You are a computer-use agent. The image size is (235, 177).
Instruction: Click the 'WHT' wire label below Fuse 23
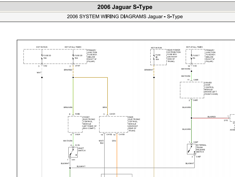click(x=39, y=73)
